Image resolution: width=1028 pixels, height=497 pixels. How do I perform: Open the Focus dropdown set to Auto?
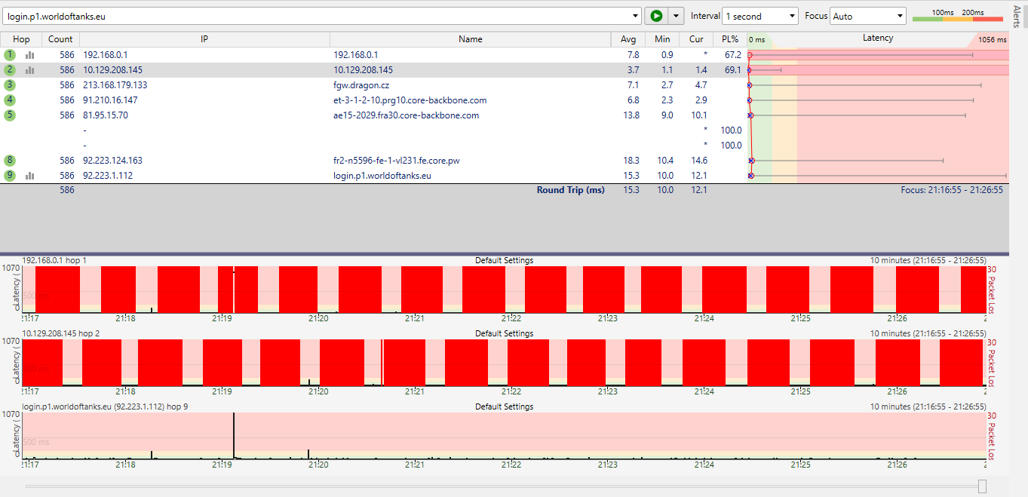point(867,16)
